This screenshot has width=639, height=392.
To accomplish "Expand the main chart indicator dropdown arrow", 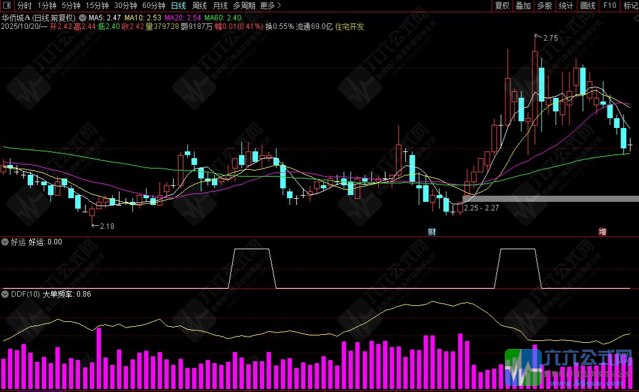I will [82, 18].
